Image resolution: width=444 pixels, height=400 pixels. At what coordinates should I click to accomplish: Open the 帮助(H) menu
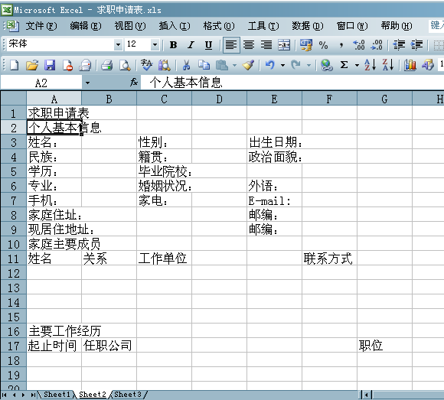pyautogui.click(x=397, y=26)
